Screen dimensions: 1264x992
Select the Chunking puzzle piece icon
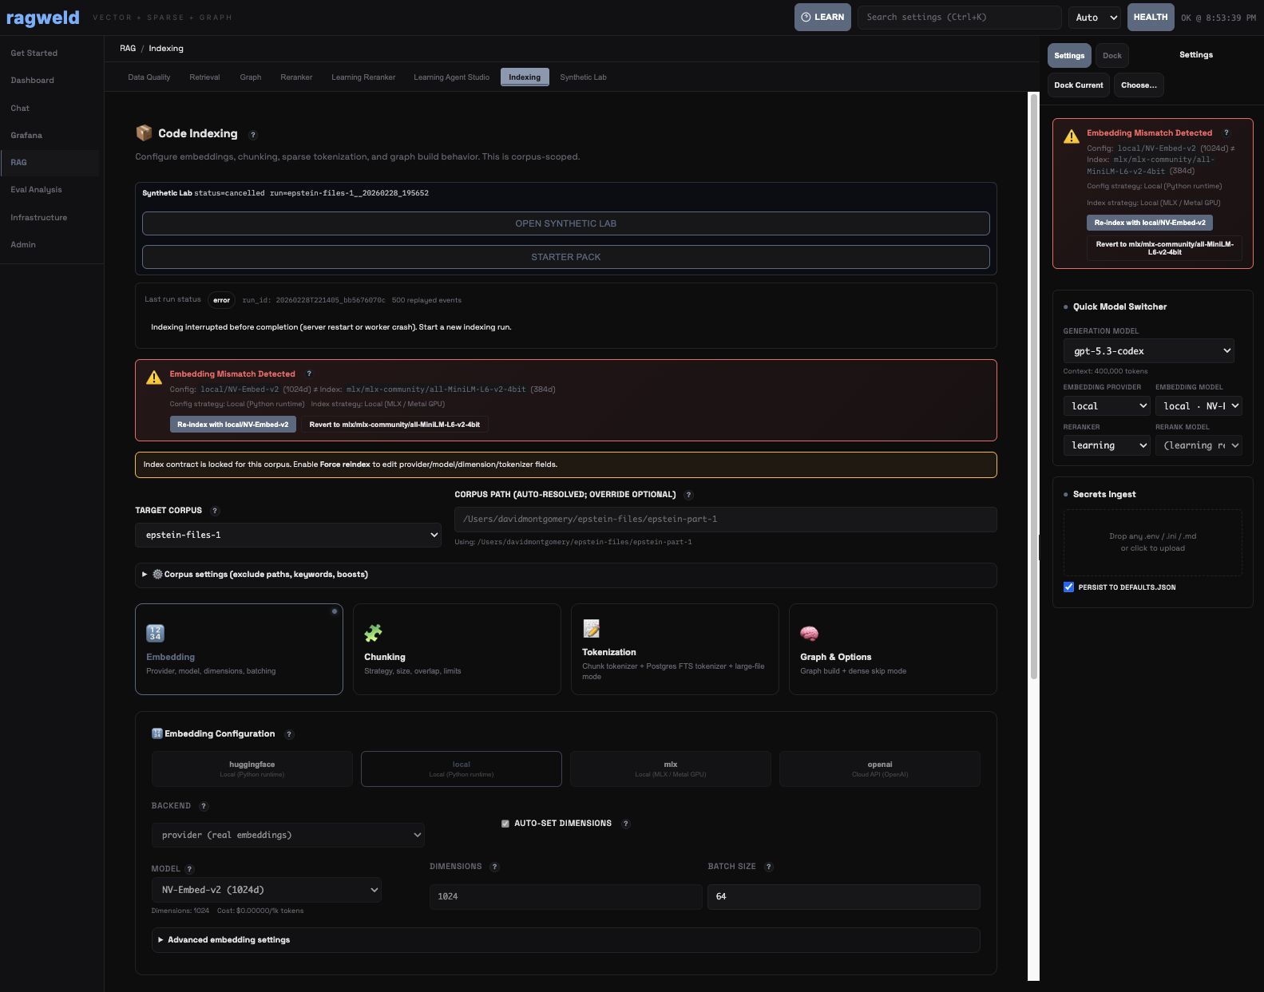click(x=373, y=633)
